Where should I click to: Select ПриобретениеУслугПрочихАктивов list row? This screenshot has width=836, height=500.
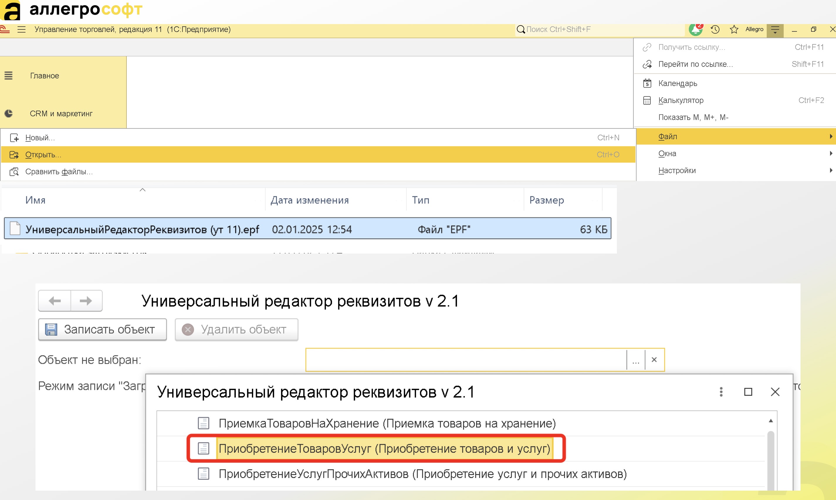tap(461, 474)
